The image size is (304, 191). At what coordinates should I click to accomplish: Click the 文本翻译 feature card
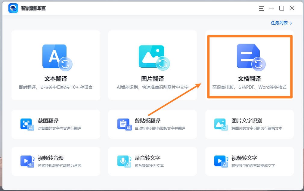[56, 65]
